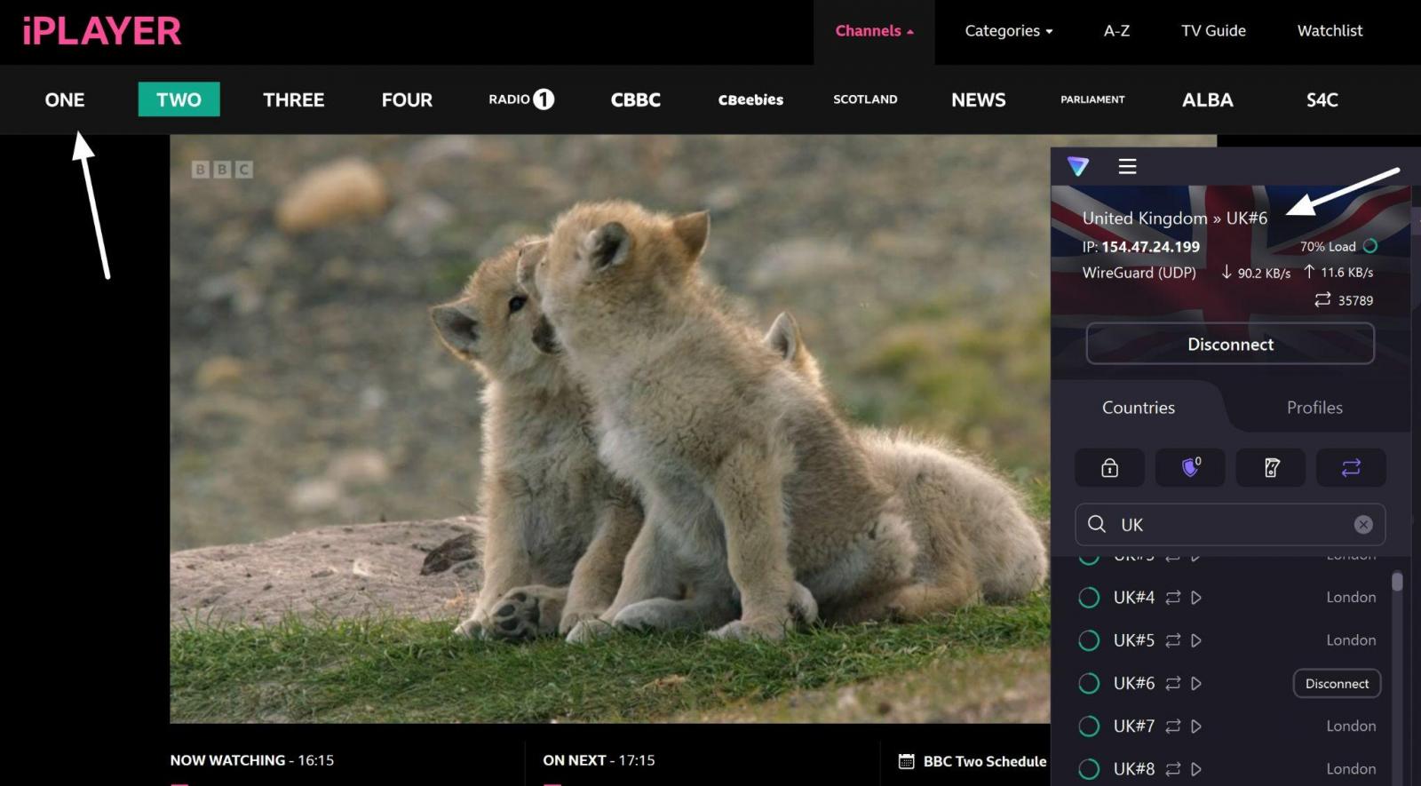This screenshot has width=1421, height=786.
Task: Click the UK#6 streaming play icon
Action: (1196, 683)
